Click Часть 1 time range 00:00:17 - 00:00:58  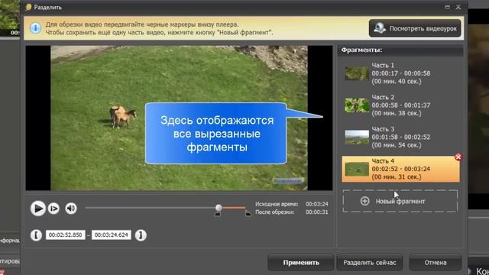[400, 73]
